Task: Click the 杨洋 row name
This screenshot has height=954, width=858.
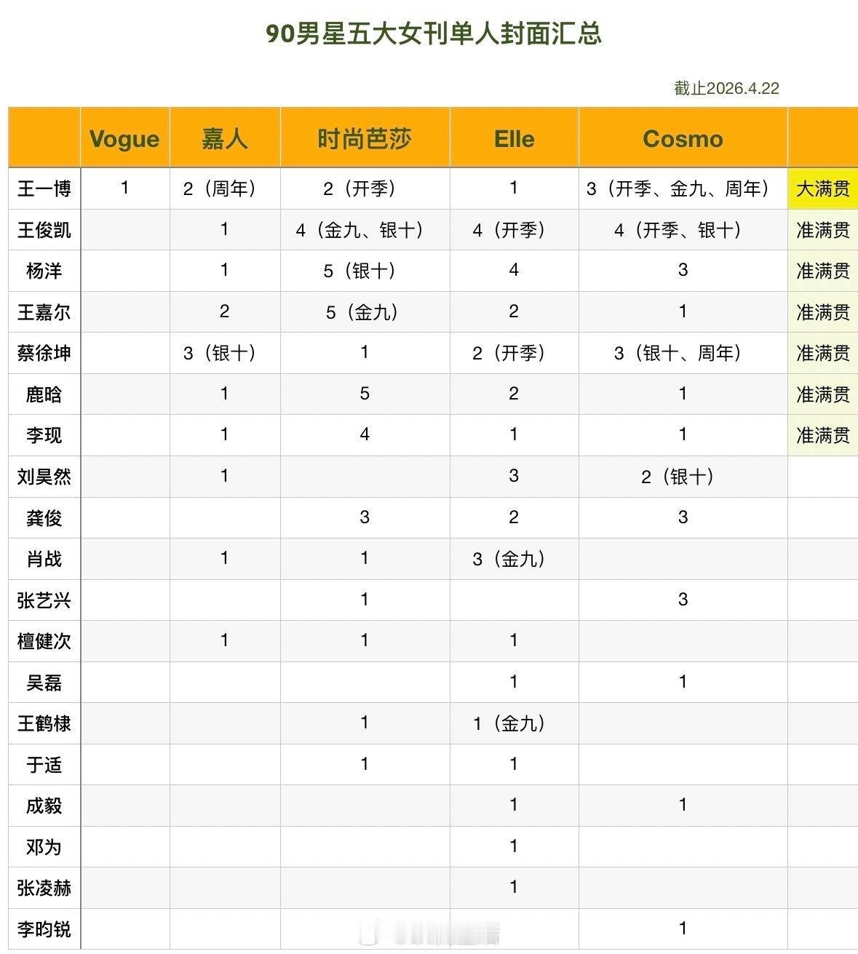Action: click(44, 271)
